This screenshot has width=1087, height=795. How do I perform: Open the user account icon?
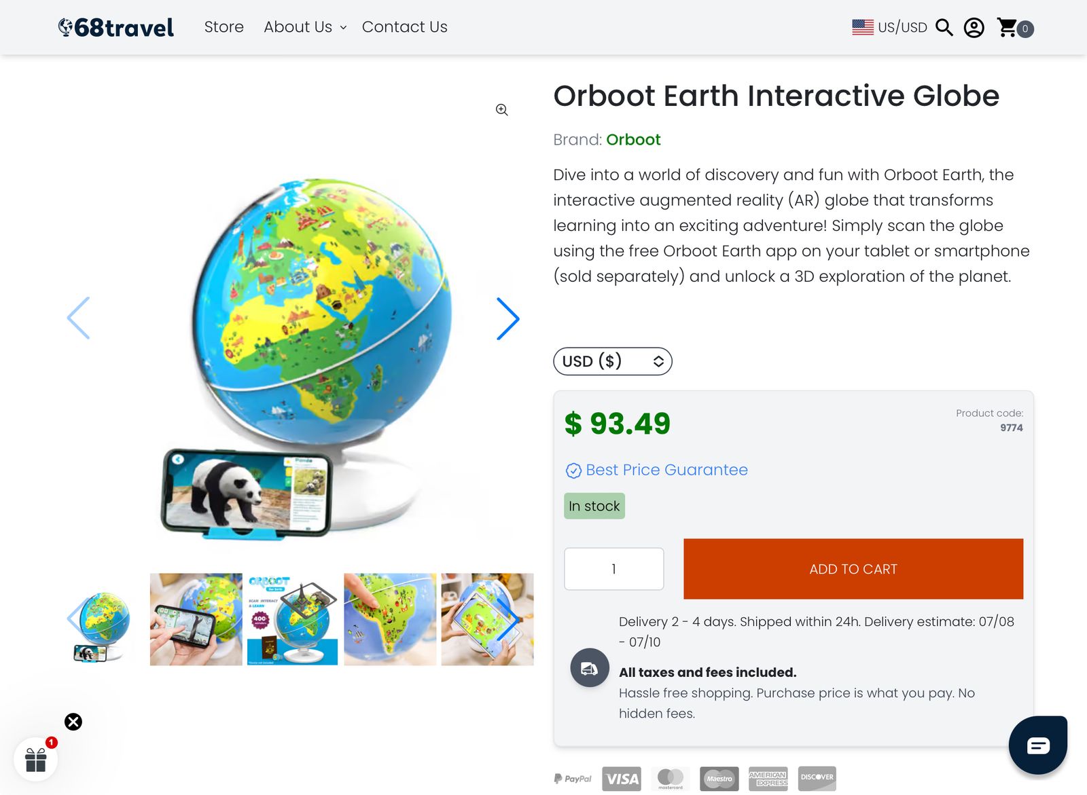(974, 28)
